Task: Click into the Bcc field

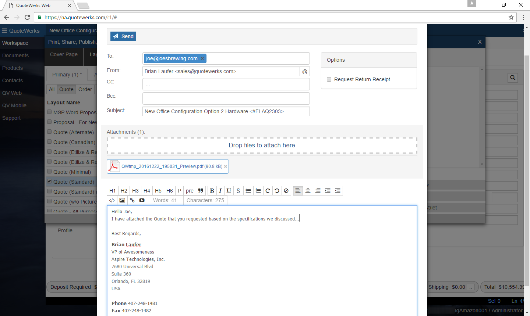Action: tap(226, 98)
